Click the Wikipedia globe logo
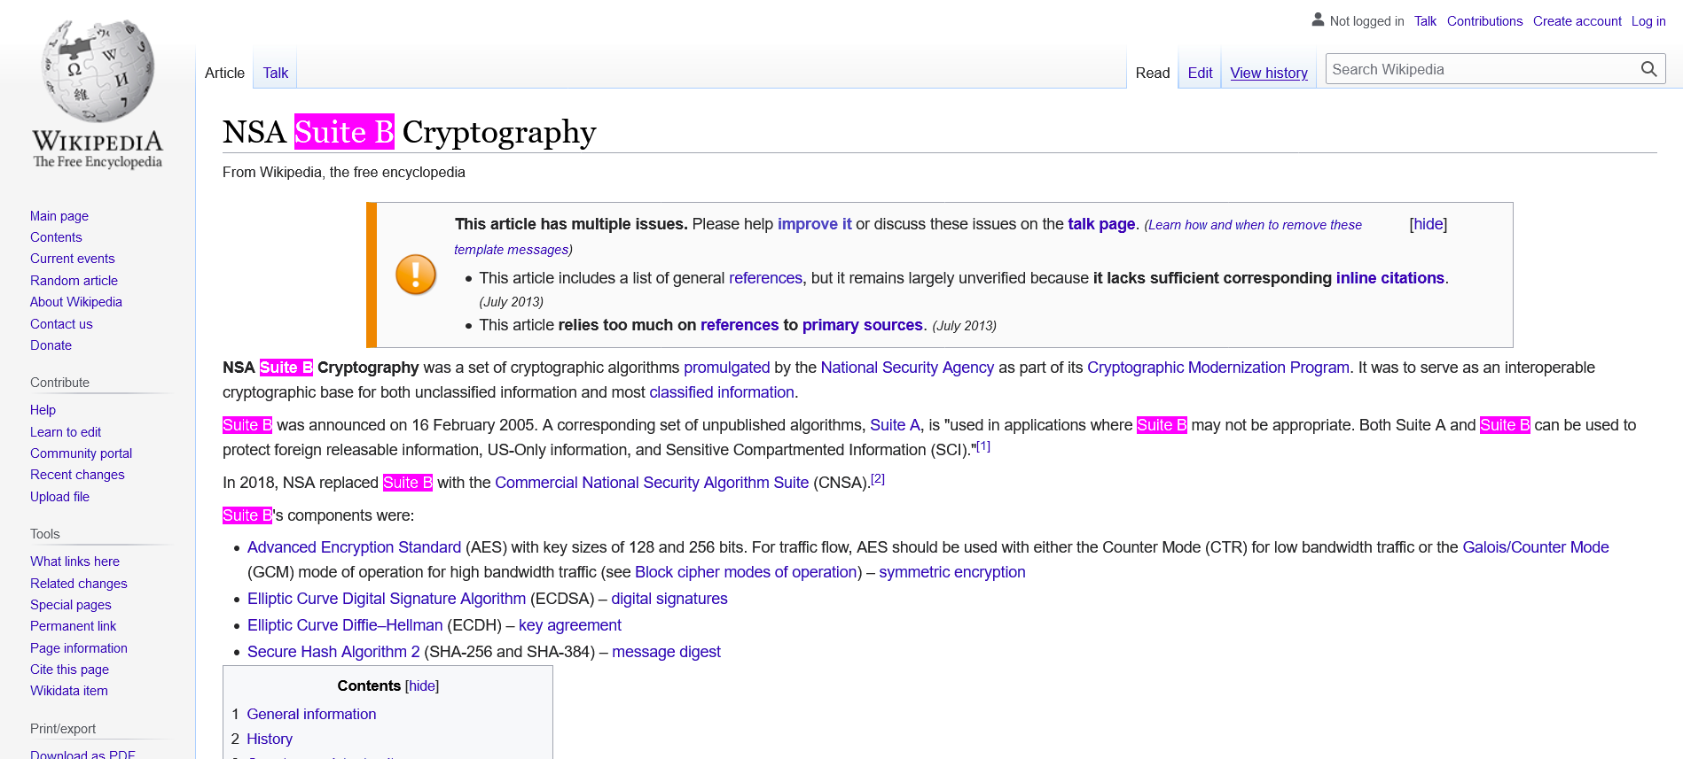This screenshot has height=759, width=1683. pyautogui.click(x=98, y=73)
